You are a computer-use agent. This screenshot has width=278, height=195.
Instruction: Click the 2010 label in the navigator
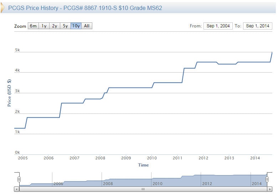(x=157, y=184)
